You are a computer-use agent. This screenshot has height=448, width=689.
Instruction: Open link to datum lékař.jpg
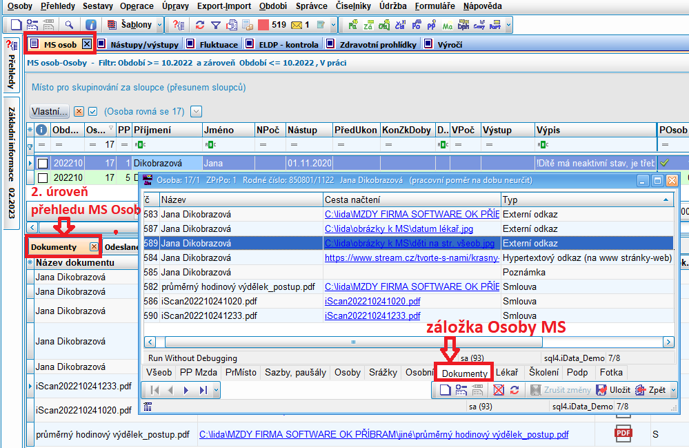tap(399, 228)
